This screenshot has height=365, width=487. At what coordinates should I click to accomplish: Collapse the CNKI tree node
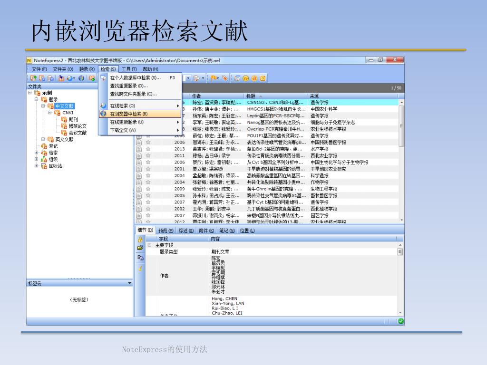(49, 113)
